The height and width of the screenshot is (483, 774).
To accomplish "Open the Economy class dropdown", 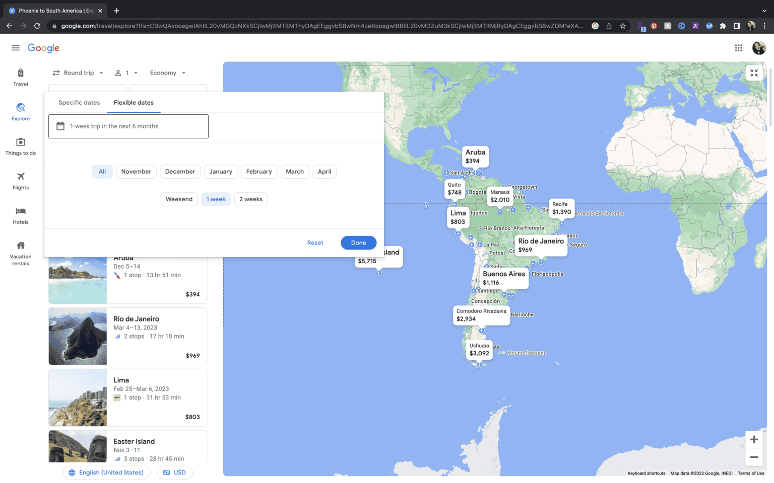I will [x=168, y=73].
